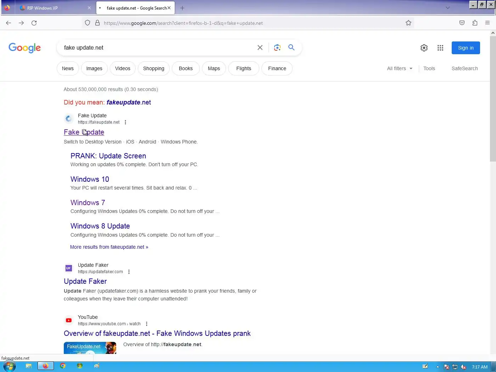The height and width of the screenshot is (372, 496).
Task: Reload the current page
Action: click(x=34, y=23)
